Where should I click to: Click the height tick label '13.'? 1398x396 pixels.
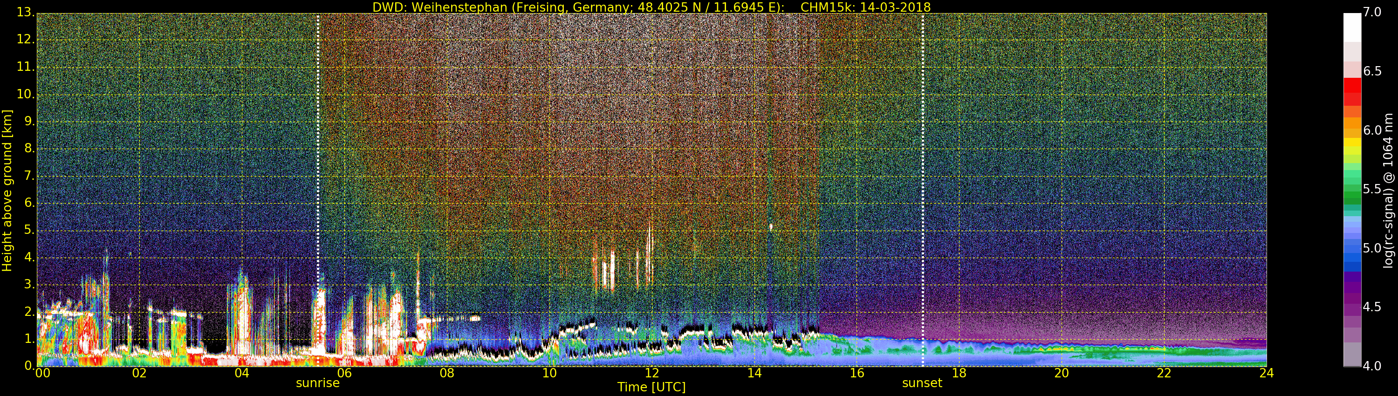pyautogui.click(x=26, y=13)
